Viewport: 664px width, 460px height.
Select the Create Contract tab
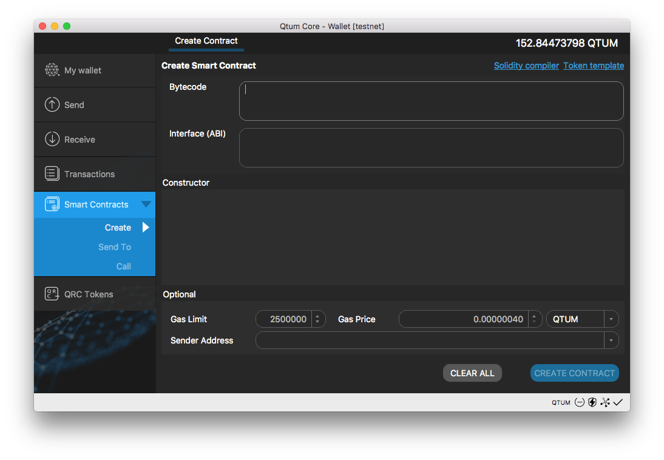[206, 41]
